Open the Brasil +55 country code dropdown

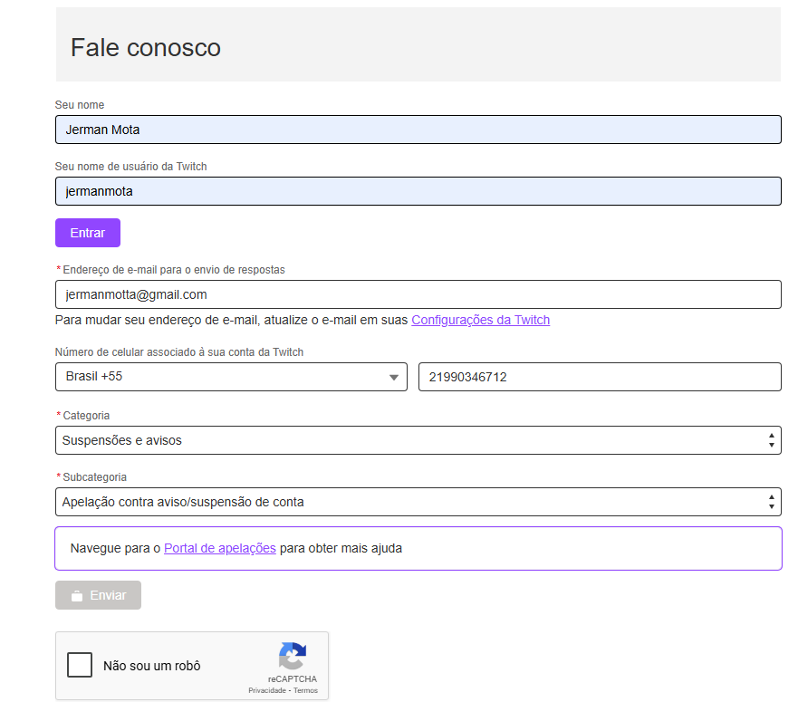point(231,377)
